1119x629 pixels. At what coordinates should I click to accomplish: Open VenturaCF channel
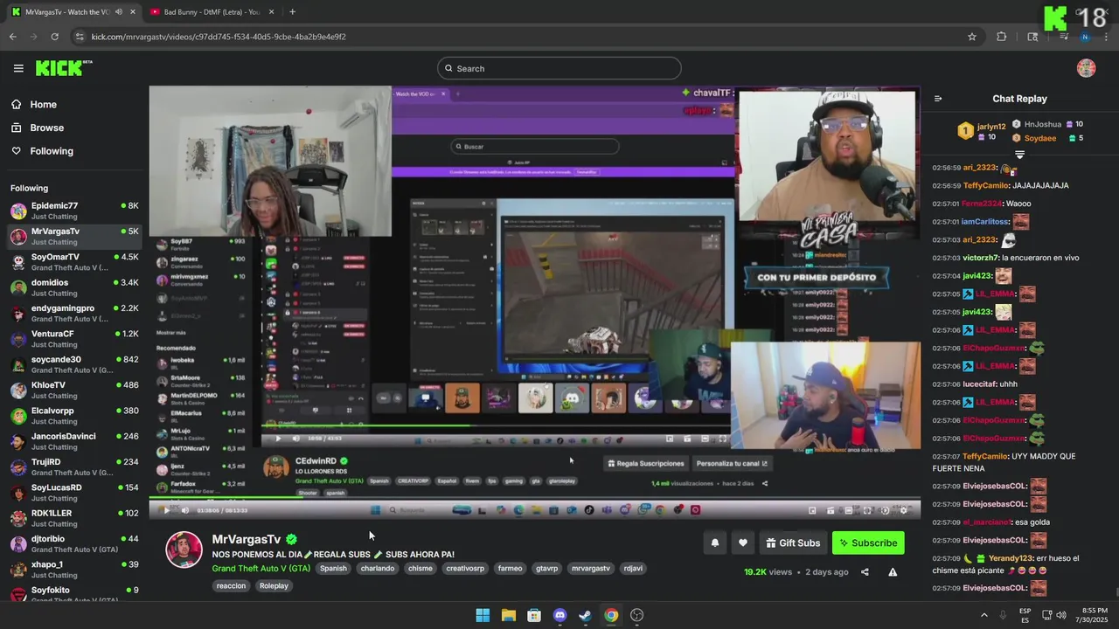point(74,339)
